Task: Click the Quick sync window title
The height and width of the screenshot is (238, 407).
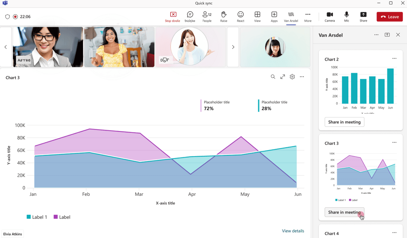Action: (x=204, y=3)
